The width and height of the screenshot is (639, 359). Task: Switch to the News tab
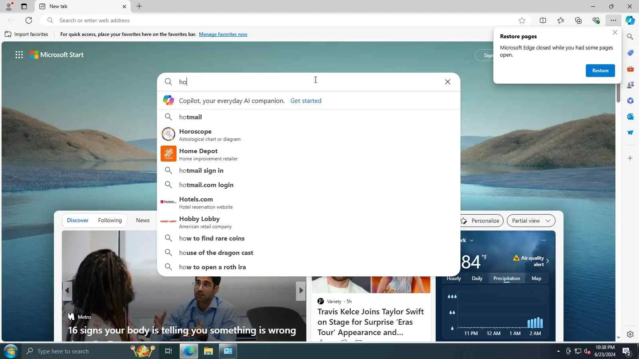coord(143,220)
